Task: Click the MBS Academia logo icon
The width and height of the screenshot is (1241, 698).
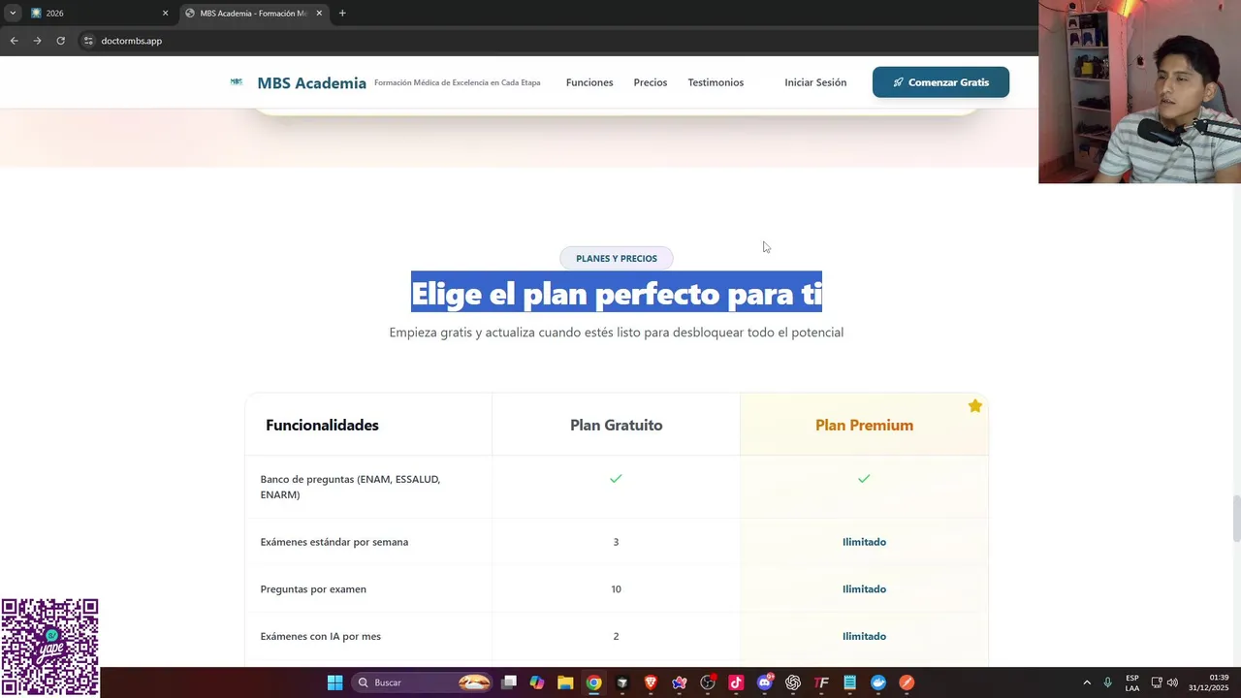Action: pyautogui.click(x=237, y=81)
